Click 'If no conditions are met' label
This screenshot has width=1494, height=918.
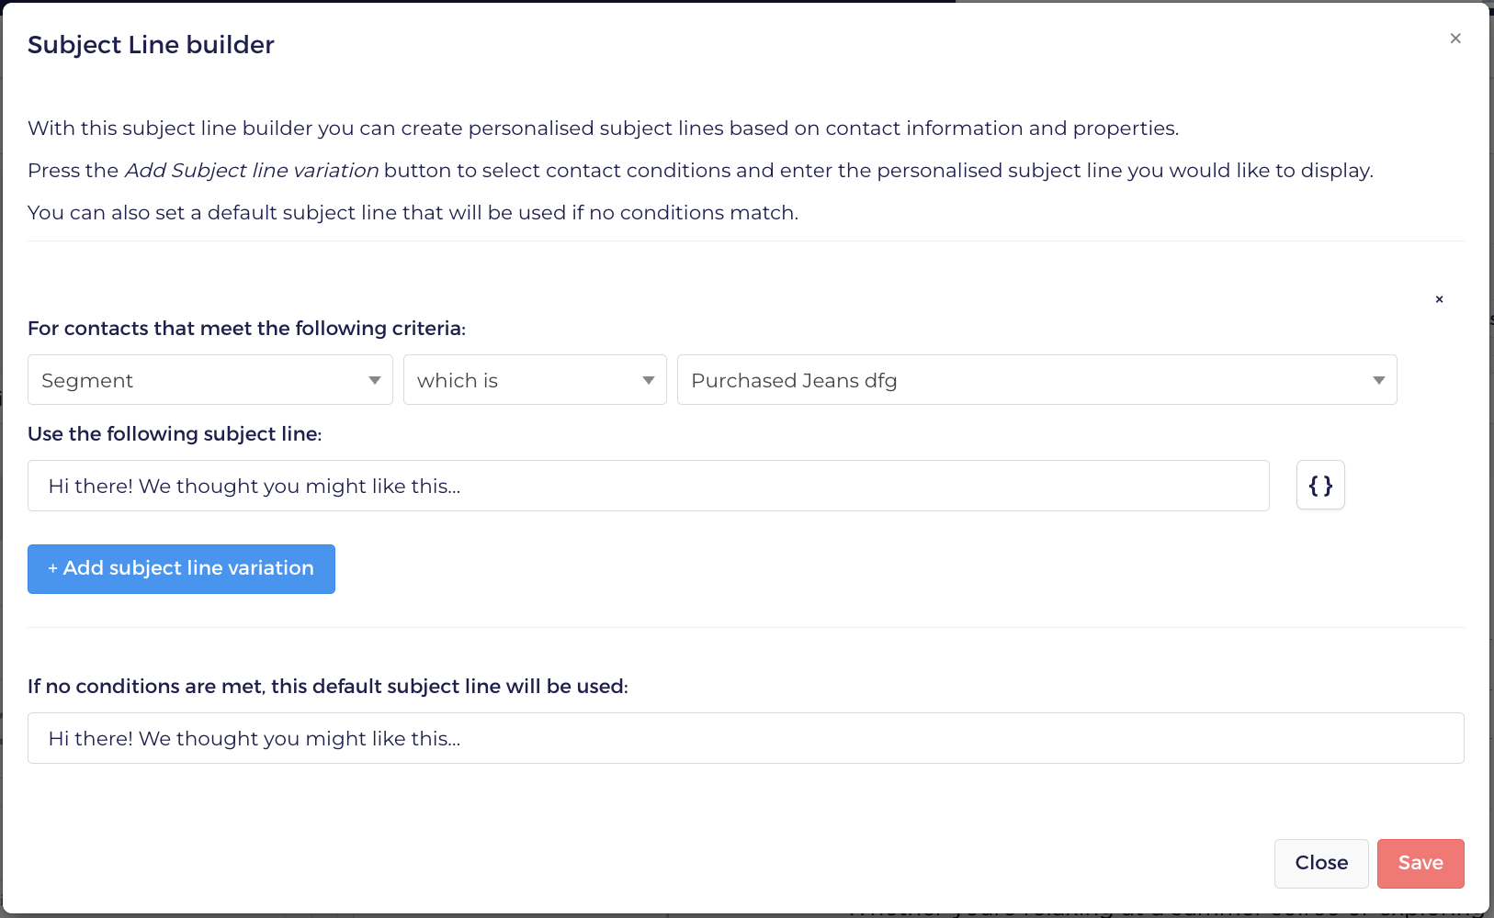tap(328, 687)
